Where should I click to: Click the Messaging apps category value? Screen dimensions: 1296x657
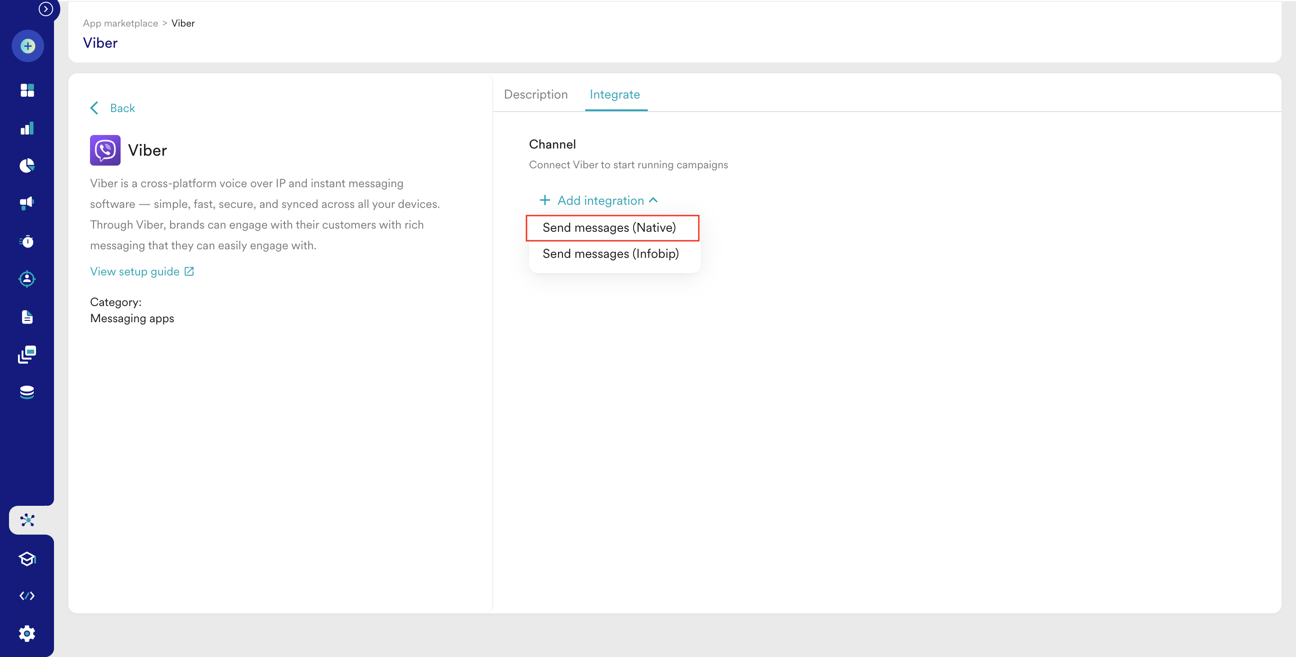pos(132,319)
